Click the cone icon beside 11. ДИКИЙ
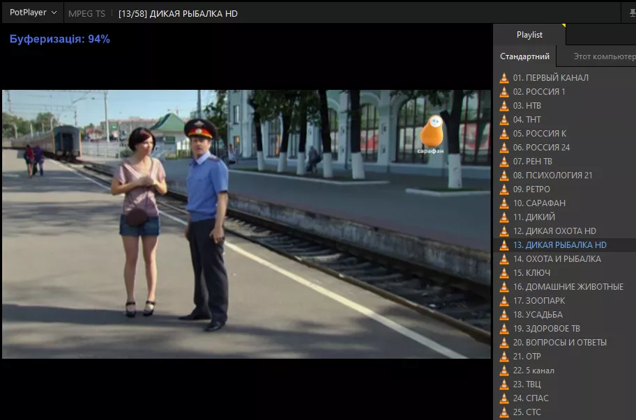 coord(504,217)
